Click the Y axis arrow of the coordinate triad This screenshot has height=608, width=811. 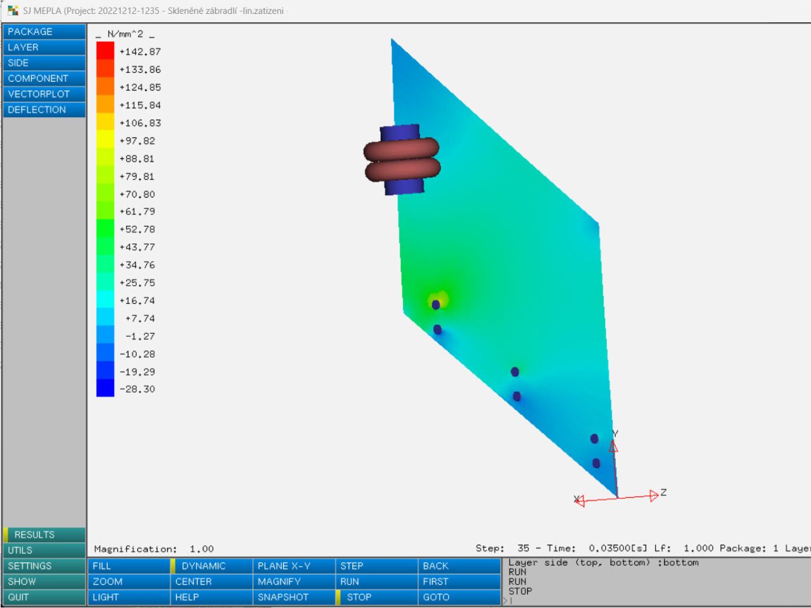click(613, 445)
